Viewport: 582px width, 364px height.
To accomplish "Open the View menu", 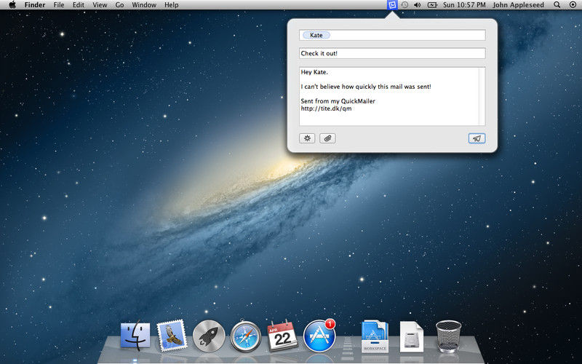I will (x=100, y=5).
